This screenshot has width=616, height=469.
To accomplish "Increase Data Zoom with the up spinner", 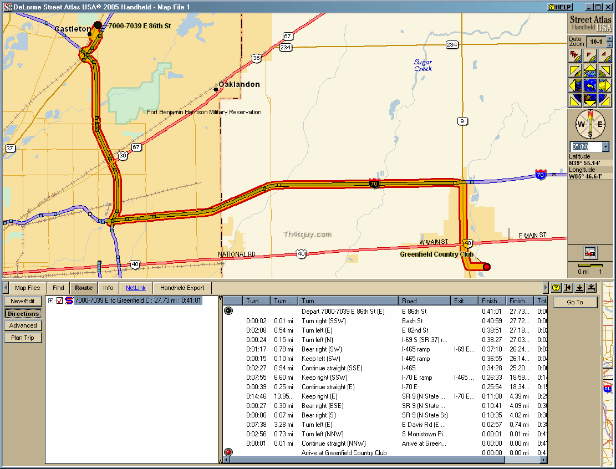I will click(x=609, y=39).
